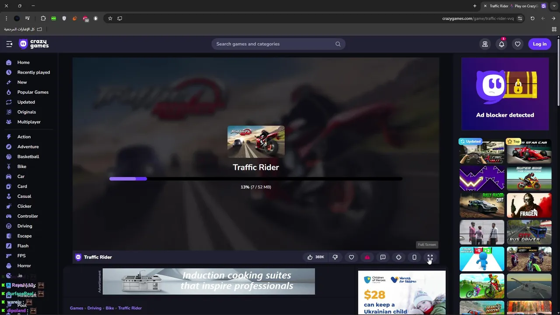The width and height of the screenshot is (560, 315).
Task: Open Multiplayer category in sidebar
Action: [x=29, y=122]
